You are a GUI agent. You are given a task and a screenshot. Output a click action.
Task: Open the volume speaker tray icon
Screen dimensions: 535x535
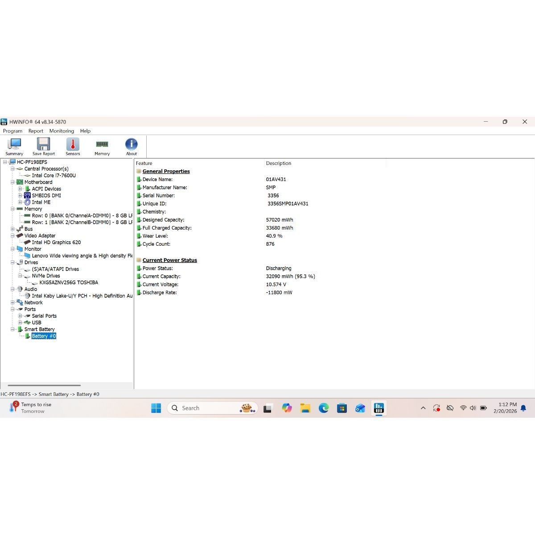[x=473, y=408]
